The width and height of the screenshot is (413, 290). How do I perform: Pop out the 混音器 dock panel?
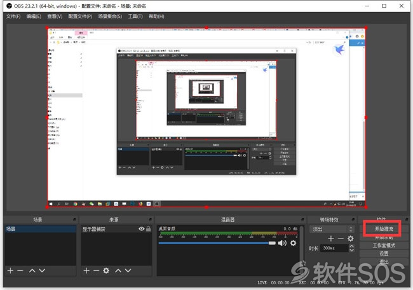pyautogui.click(x=302, y=219)
